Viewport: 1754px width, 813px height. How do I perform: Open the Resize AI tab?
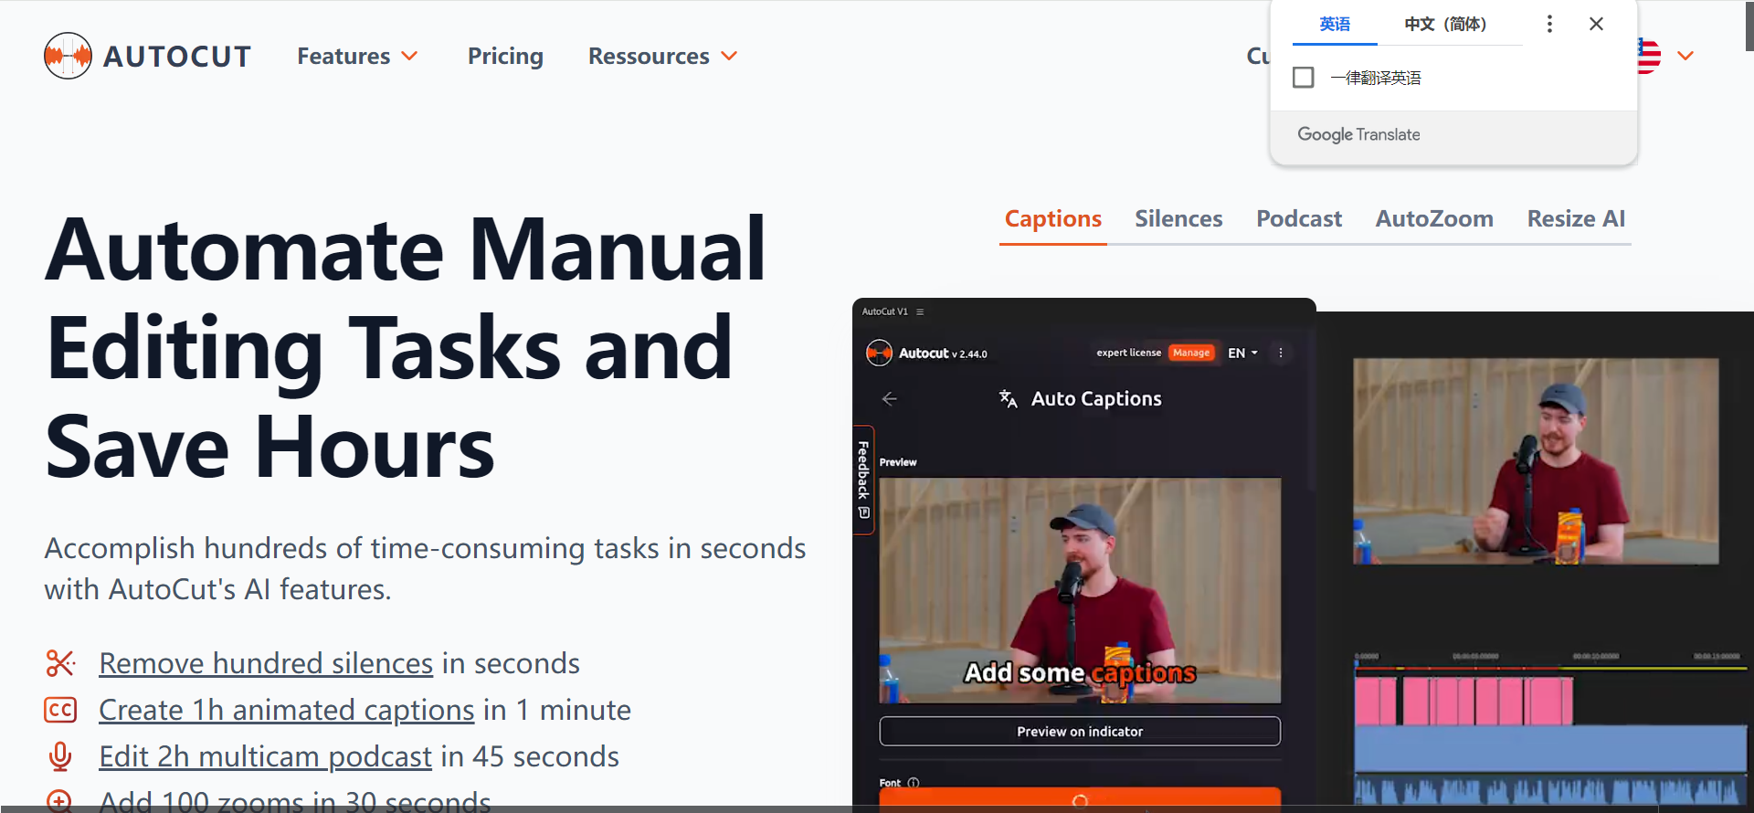pyautogui.click(x=1576, y=219)
